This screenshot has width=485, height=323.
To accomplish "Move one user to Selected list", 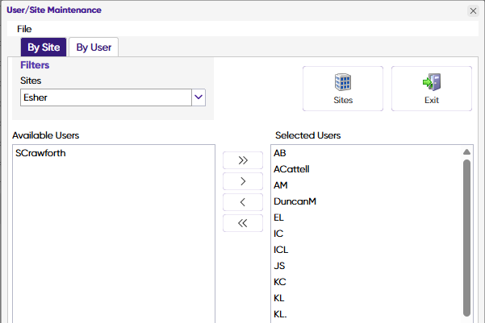I will (x=243, y=181).
